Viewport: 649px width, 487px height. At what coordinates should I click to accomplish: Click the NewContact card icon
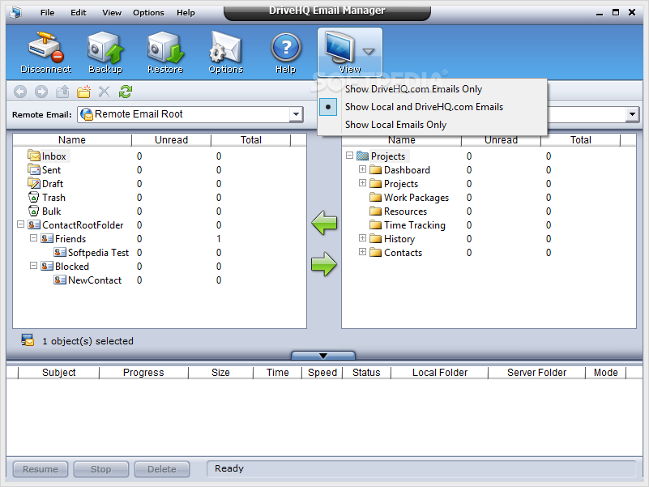(x=60, y=280)
